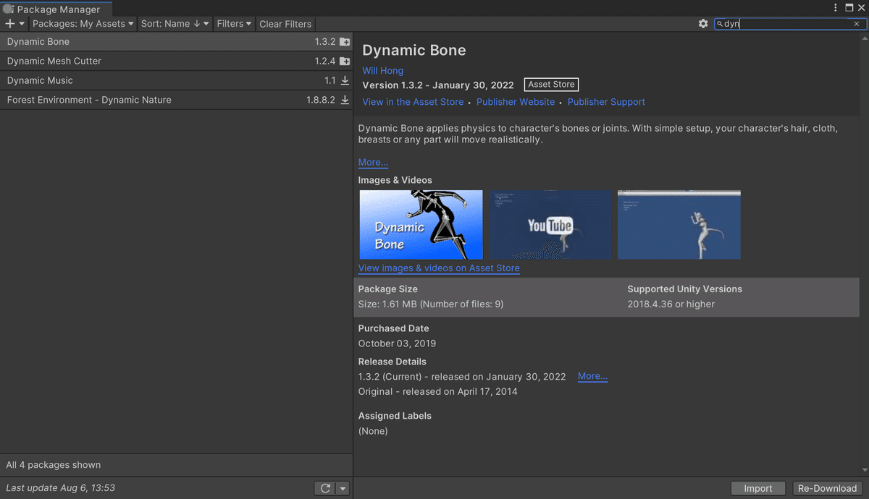Open advanced settings gear icon
The image size is (869, 499).
point(702,23)
